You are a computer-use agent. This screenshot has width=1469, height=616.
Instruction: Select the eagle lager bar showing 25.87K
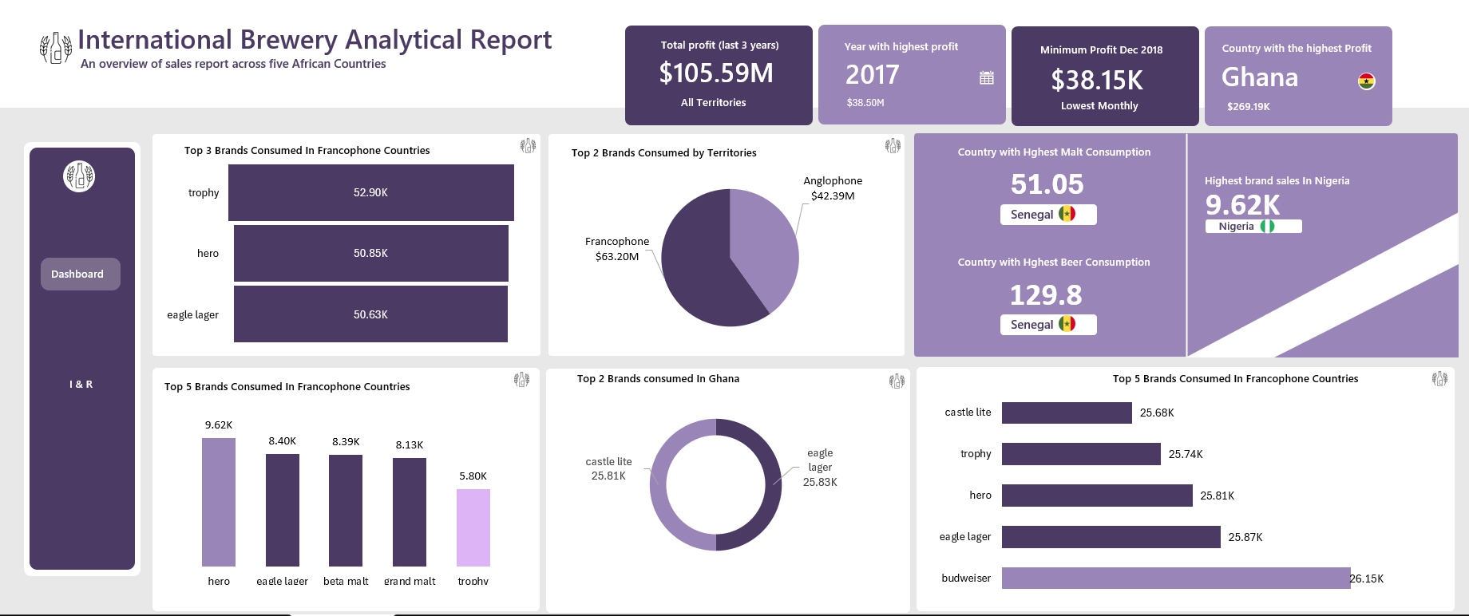(1111, 537)
